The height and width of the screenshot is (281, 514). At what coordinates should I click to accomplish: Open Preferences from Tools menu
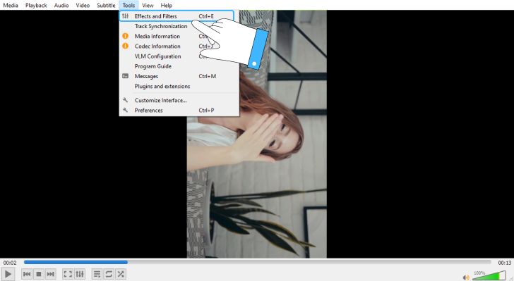(x=179, y=111)
